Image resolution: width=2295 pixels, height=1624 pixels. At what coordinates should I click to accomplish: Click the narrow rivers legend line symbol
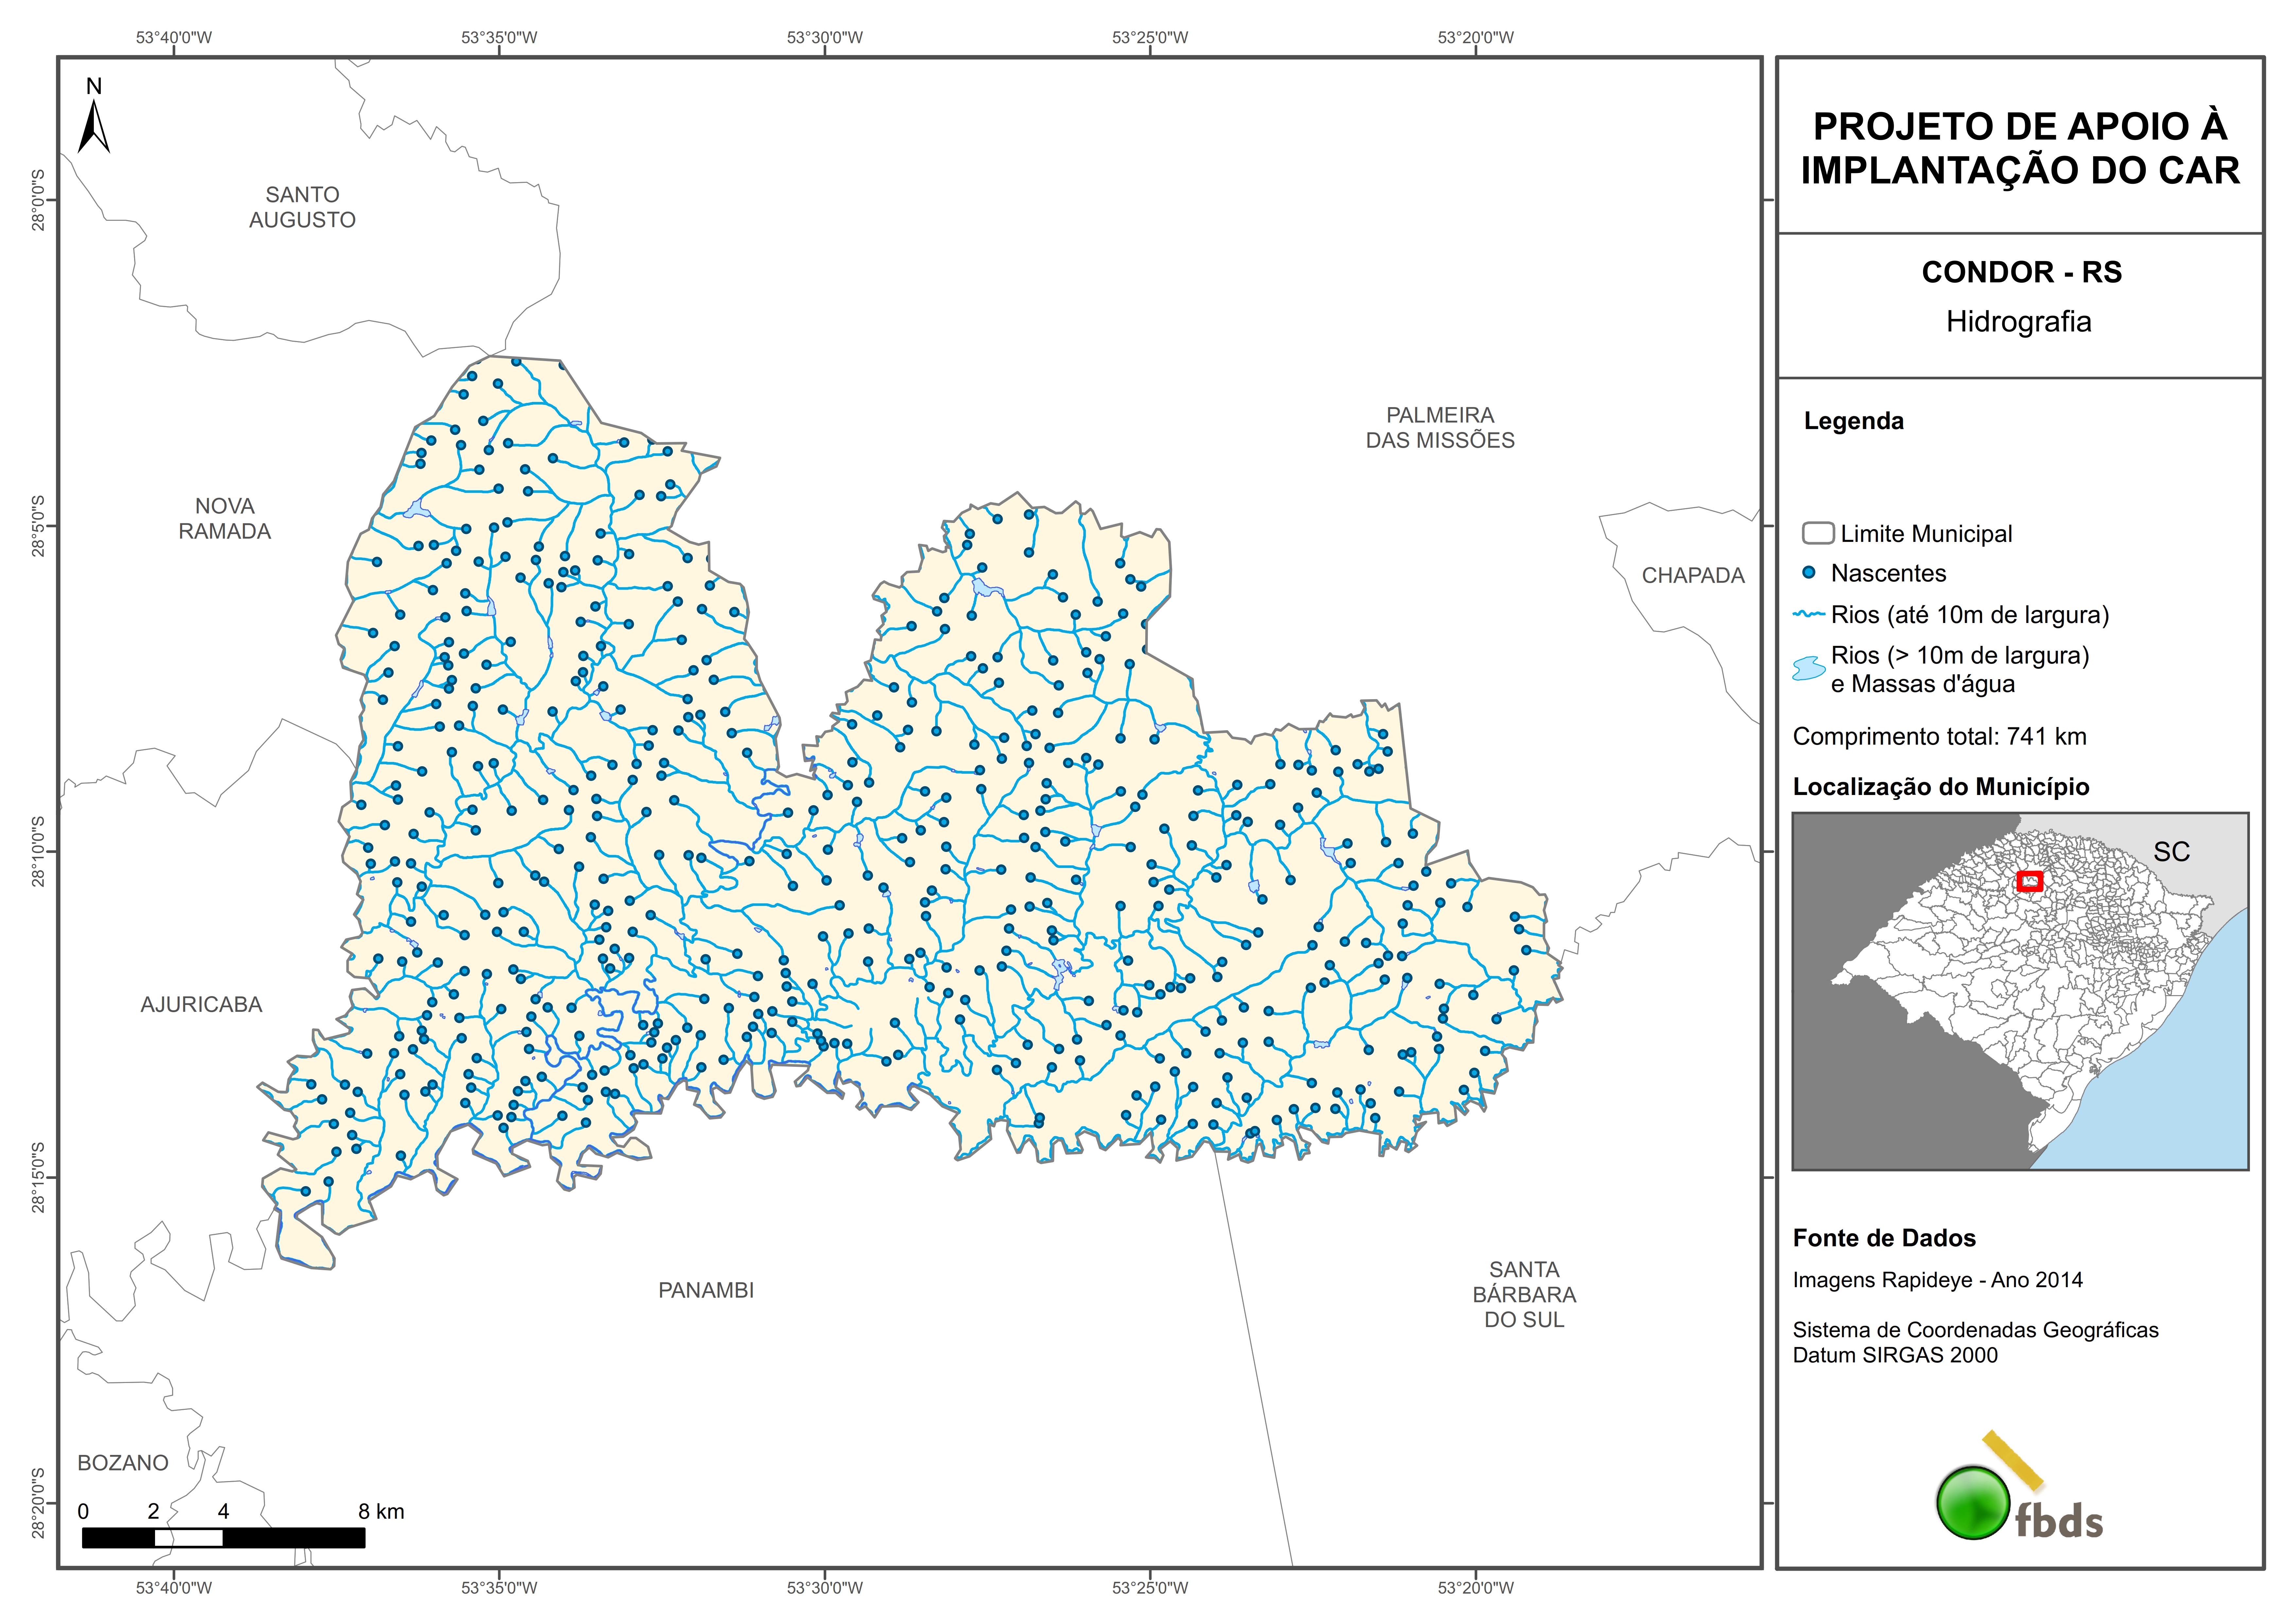[x=1809, y=614]
